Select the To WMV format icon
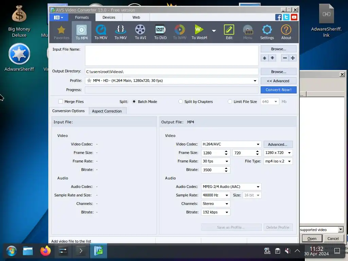This screenshot has width=348, height=261. pyautogui.click(x=179, y=32)
